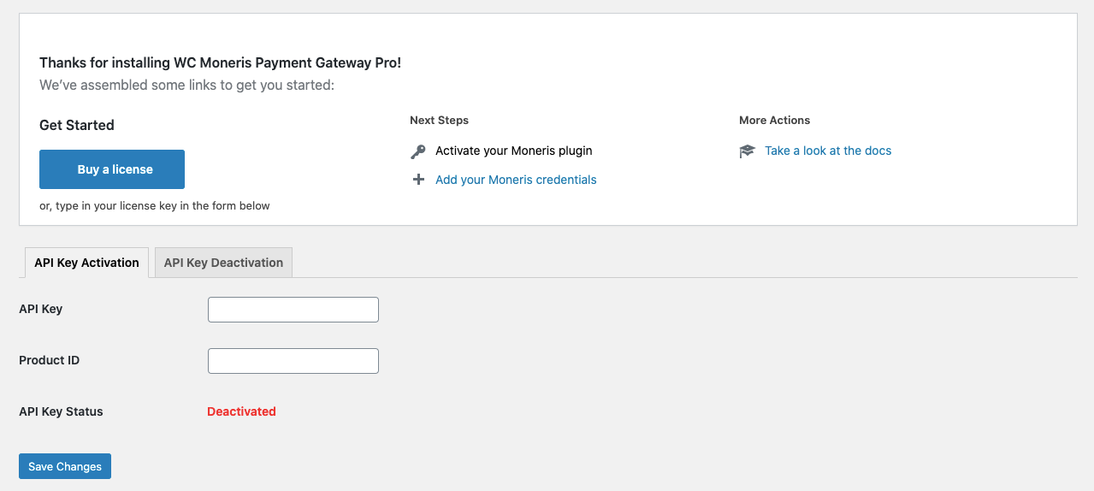Open Take a look at the docs link
1094x491 pixels.
point(828,151)
